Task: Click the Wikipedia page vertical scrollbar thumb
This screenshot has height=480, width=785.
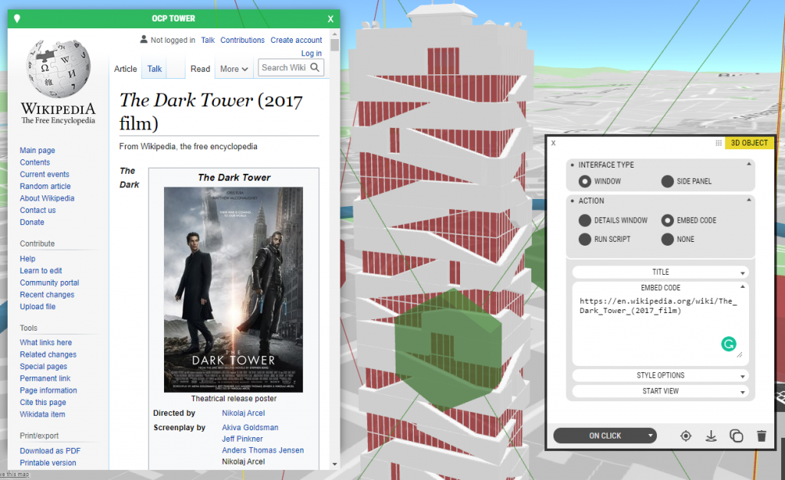Action: (334, 45)
